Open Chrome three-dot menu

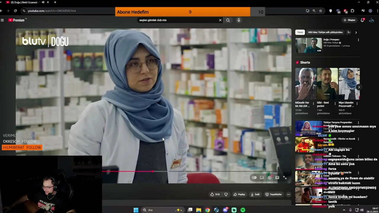[x=378, y=11]
